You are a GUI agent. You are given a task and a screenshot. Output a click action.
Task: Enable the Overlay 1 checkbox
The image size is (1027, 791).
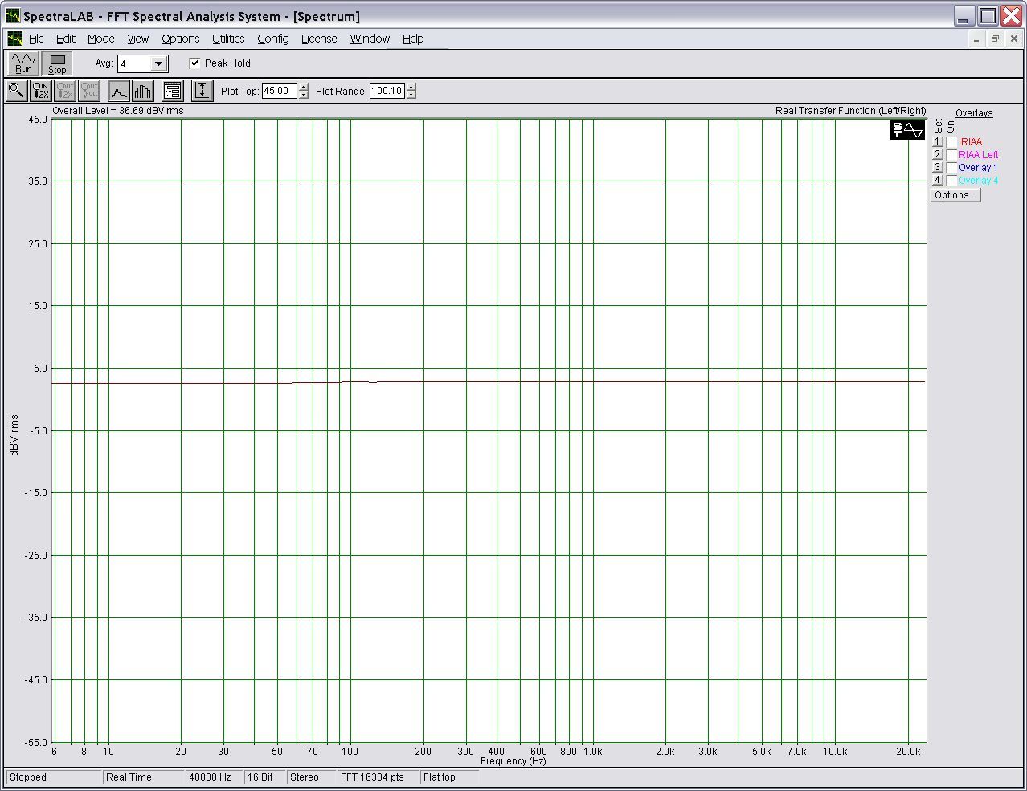pos(952,168)
